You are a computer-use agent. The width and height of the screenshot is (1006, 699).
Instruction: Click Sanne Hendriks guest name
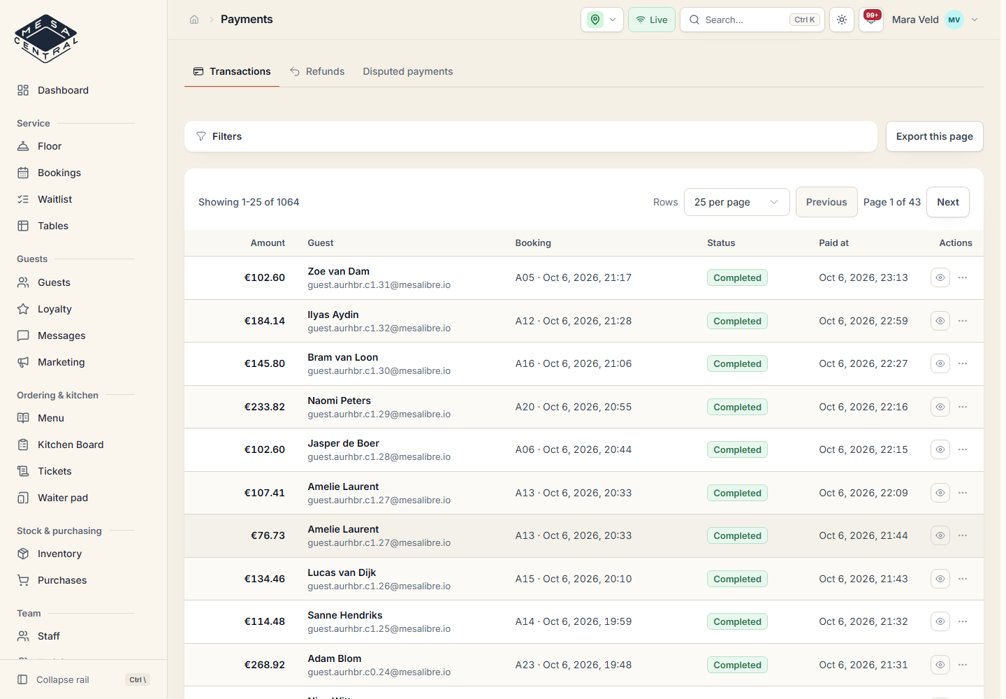click(x=345, y=615)
